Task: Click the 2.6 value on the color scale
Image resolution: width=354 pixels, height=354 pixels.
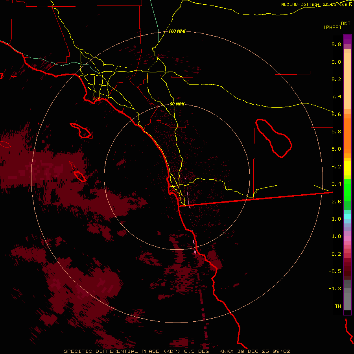Action: coord(336,202)
